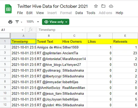
Task: Select column A header
Action: (x=23, y=36)
